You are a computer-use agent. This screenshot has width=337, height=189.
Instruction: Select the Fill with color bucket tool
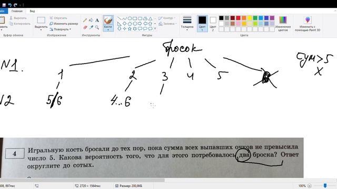(91, 20)
